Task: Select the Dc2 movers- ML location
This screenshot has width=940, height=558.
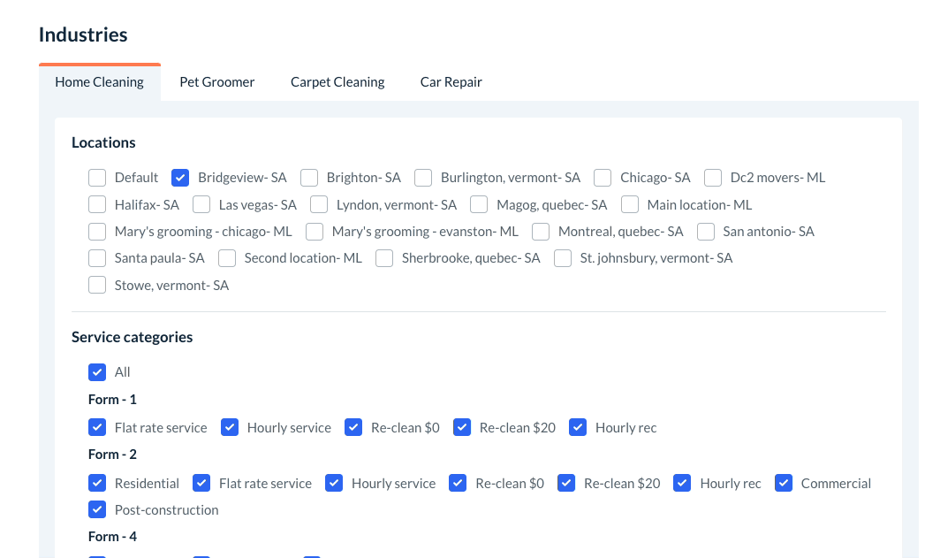Action: (x=713, y=178)
